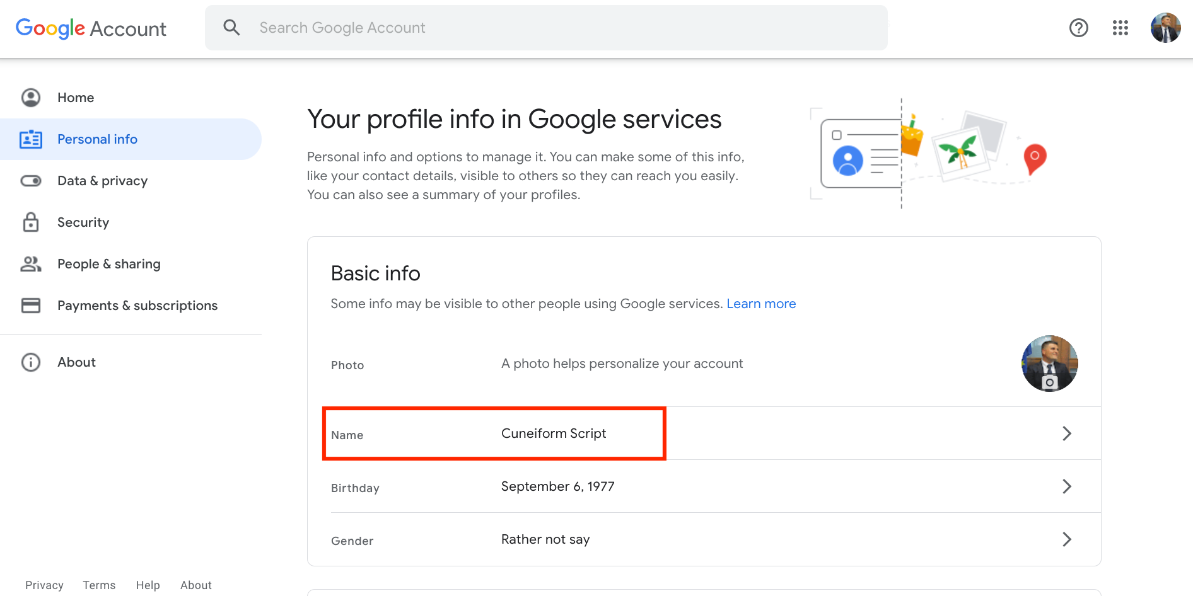1193x596 pixels.
Task: Open the Google apps grid
Action: [x=1120, y=28]
